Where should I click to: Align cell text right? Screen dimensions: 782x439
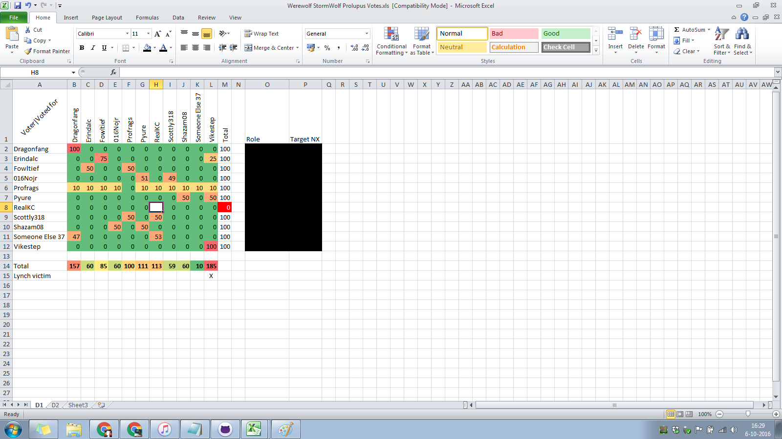coord(207,48)
